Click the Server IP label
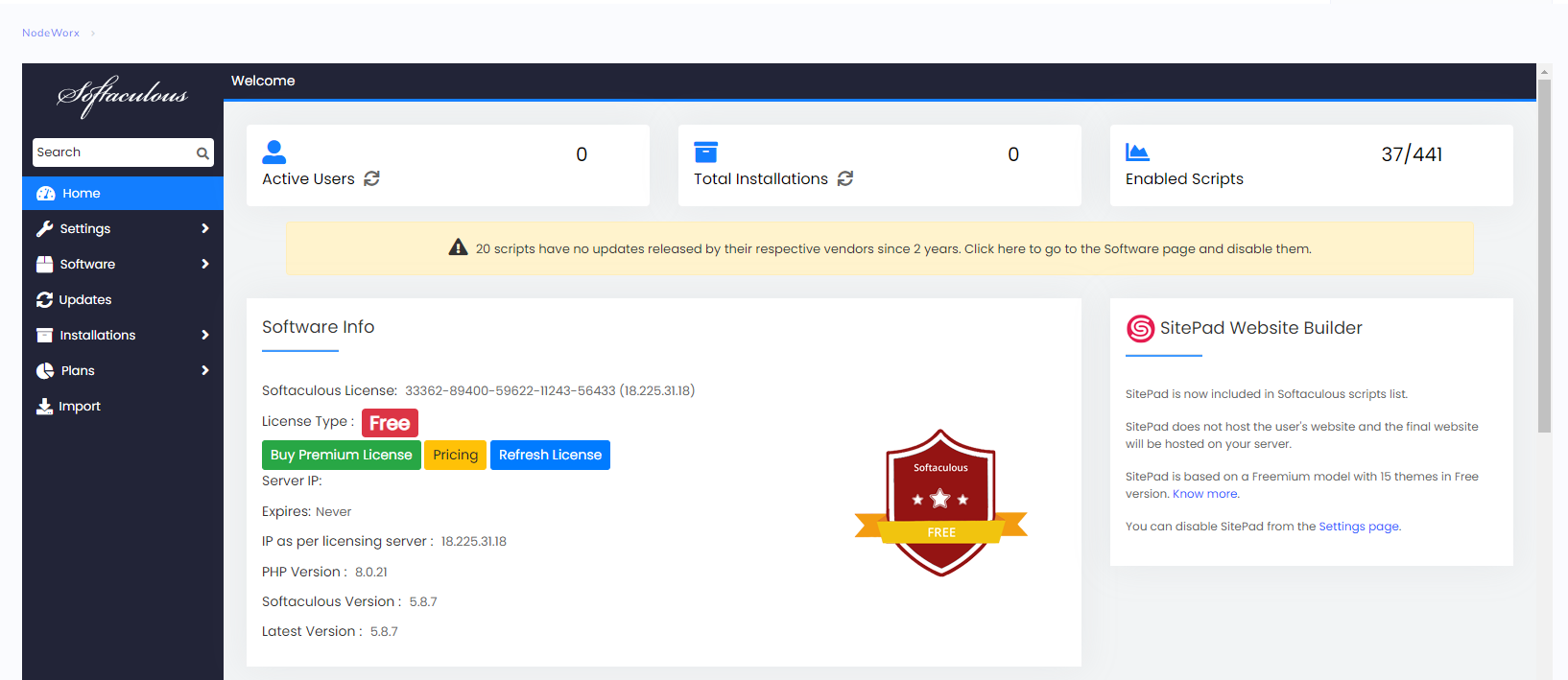The image size is (1568, 680). tap(292, 481)
